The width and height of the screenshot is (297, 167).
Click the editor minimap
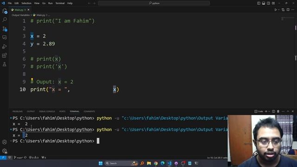pyautogui.click(x=288, y=19)
